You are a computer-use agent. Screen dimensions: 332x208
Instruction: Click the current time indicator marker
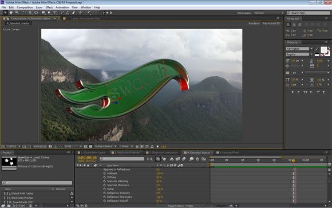point(294,160)
